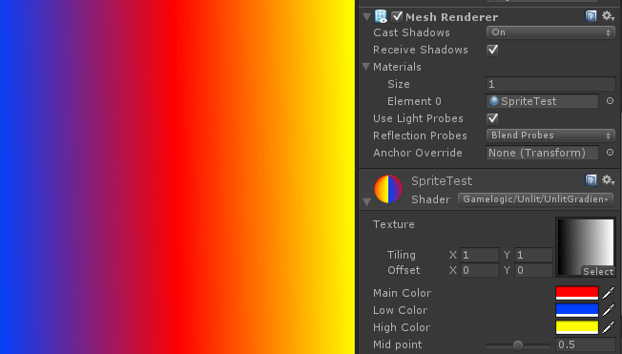Screen dimensions: 622x354
Task: Open the Shader selection dropdown
Action: pyautogui.click(x=535, y=199)
